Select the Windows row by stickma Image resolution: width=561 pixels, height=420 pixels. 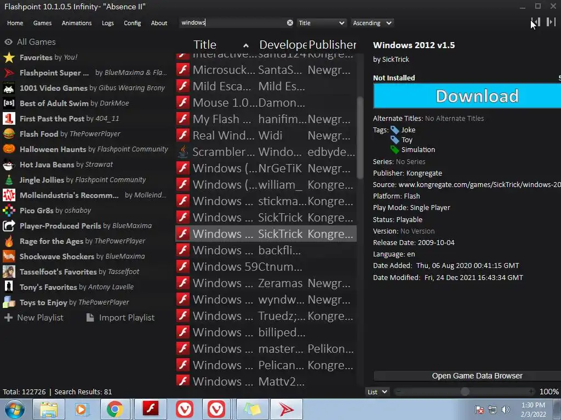266,201
